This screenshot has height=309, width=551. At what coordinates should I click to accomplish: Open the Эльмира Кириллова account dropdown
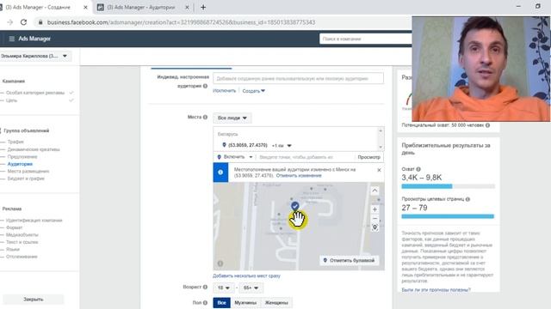pos(35,56)
